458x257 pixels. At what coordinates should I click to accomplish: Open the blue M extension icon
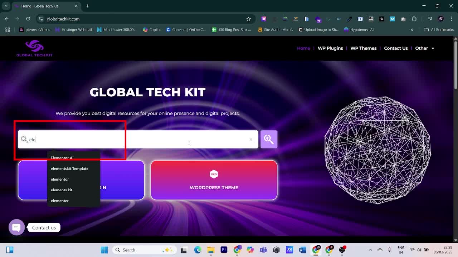click(393, 19)
